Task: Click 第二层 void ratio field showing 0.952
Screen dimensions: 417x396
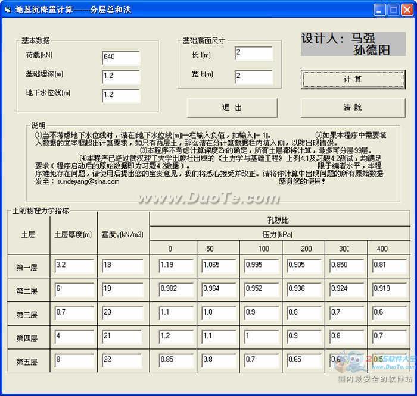Action: click(262, 290)
